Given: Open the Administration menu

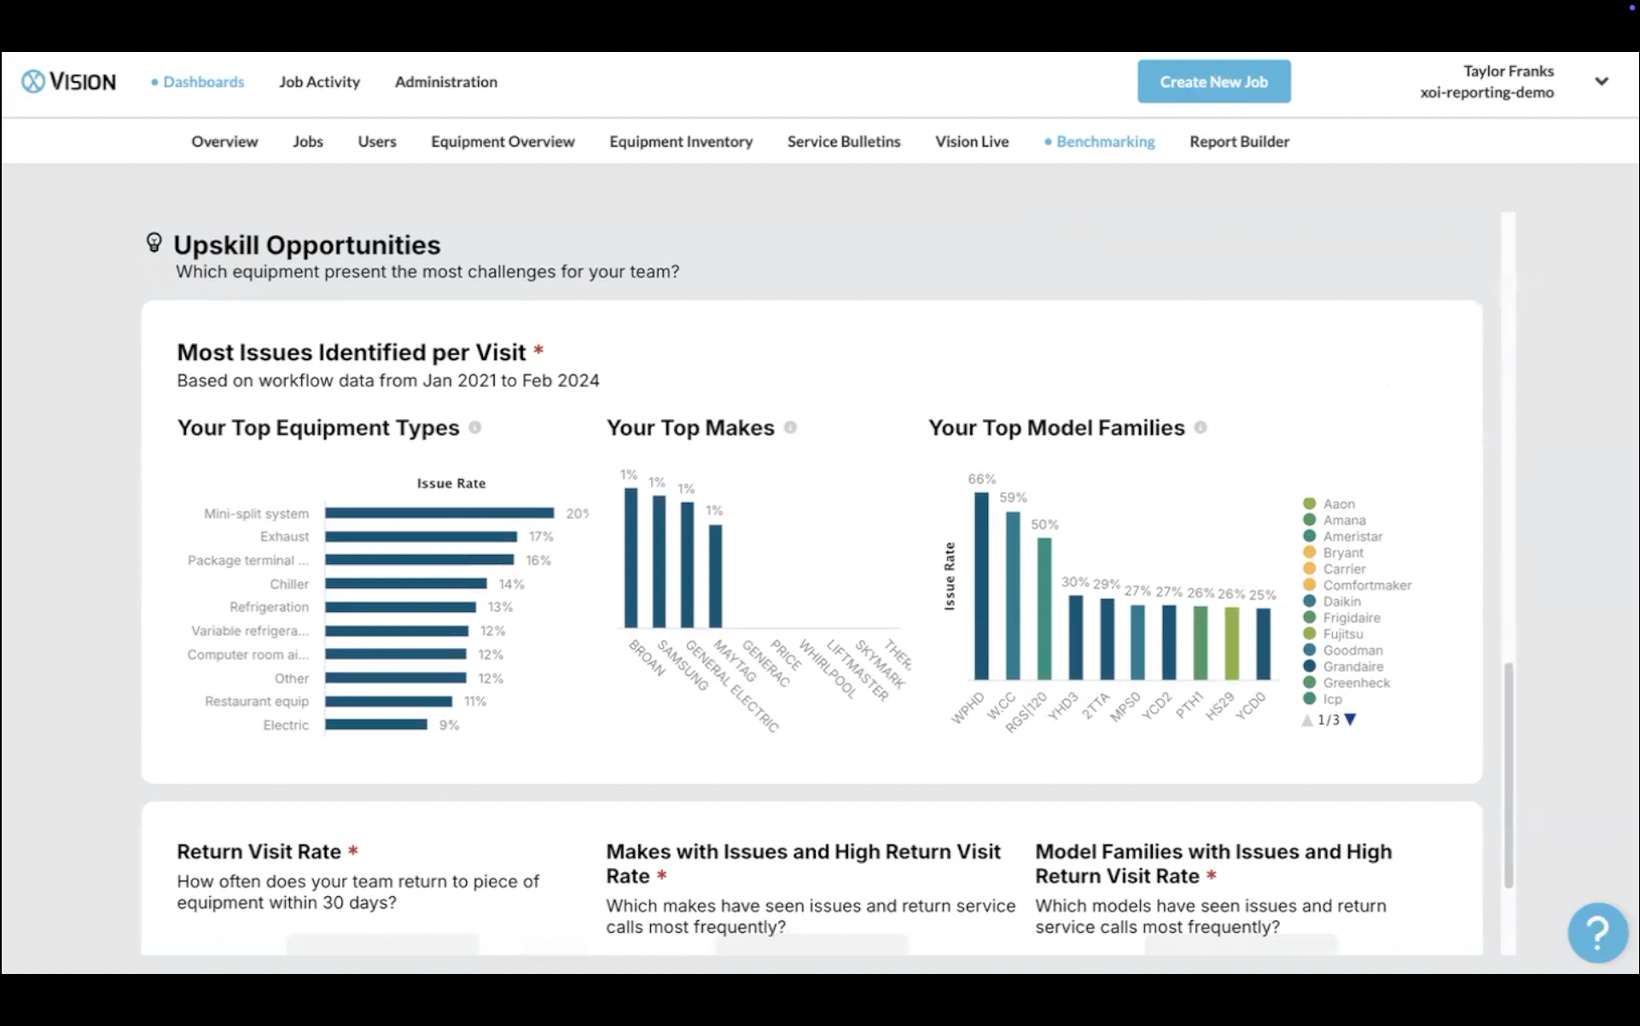Looking at the screenshot, I should tap(445, 82).
